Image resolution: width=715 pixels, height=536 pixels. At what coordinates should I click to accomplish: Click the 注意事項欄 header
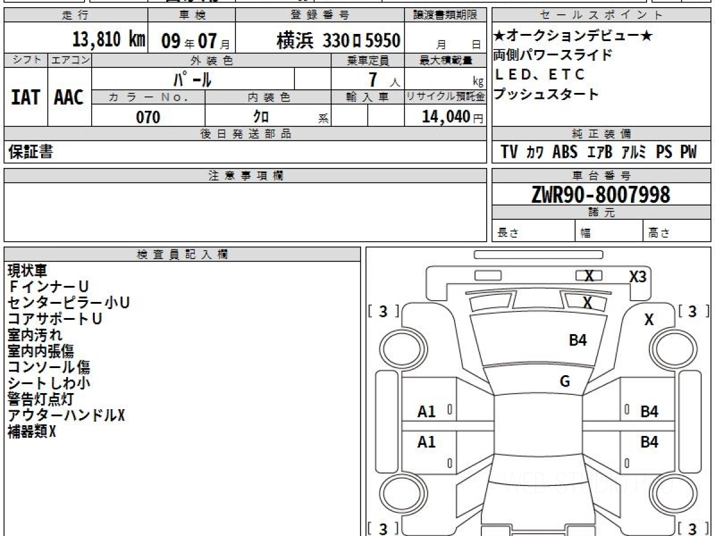(245, 176)
